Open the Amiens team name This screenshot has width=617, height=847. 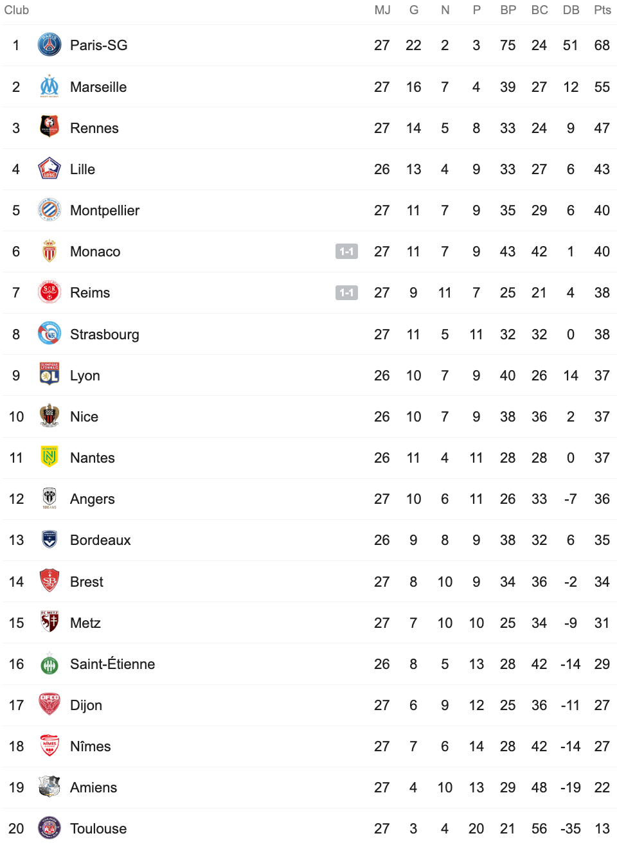tap(94, 787)
